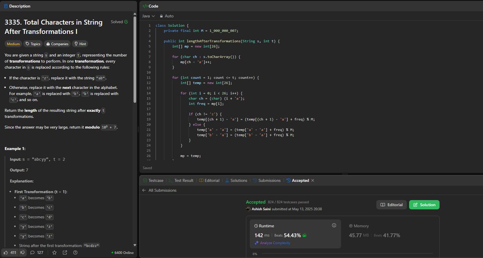Click the Medium difficulty badge
This screenshot has width=483, height=258.
point(13,44)
